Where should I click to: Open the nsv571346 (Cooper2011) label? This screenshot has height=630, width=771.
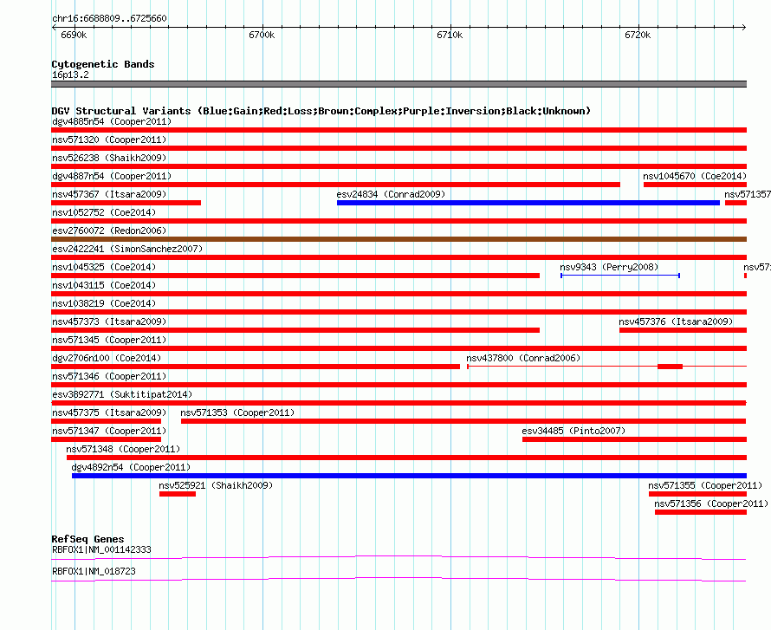(x=109, y=377)
